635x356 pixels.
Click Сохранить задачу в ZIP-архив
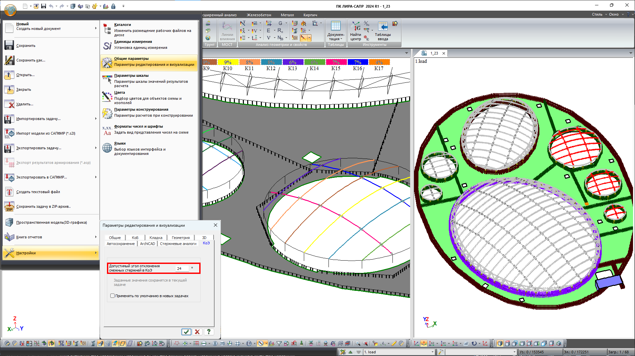click(x=43, y=206)
